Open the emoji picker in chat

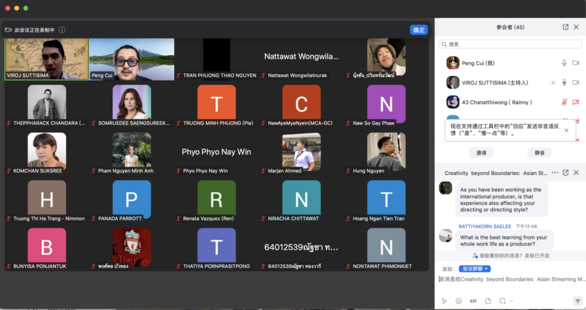(458, 301)
